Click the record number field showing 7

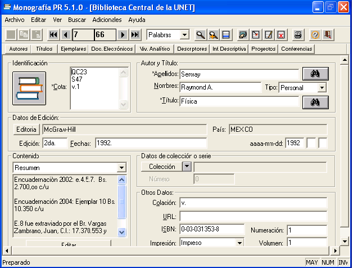83,35
